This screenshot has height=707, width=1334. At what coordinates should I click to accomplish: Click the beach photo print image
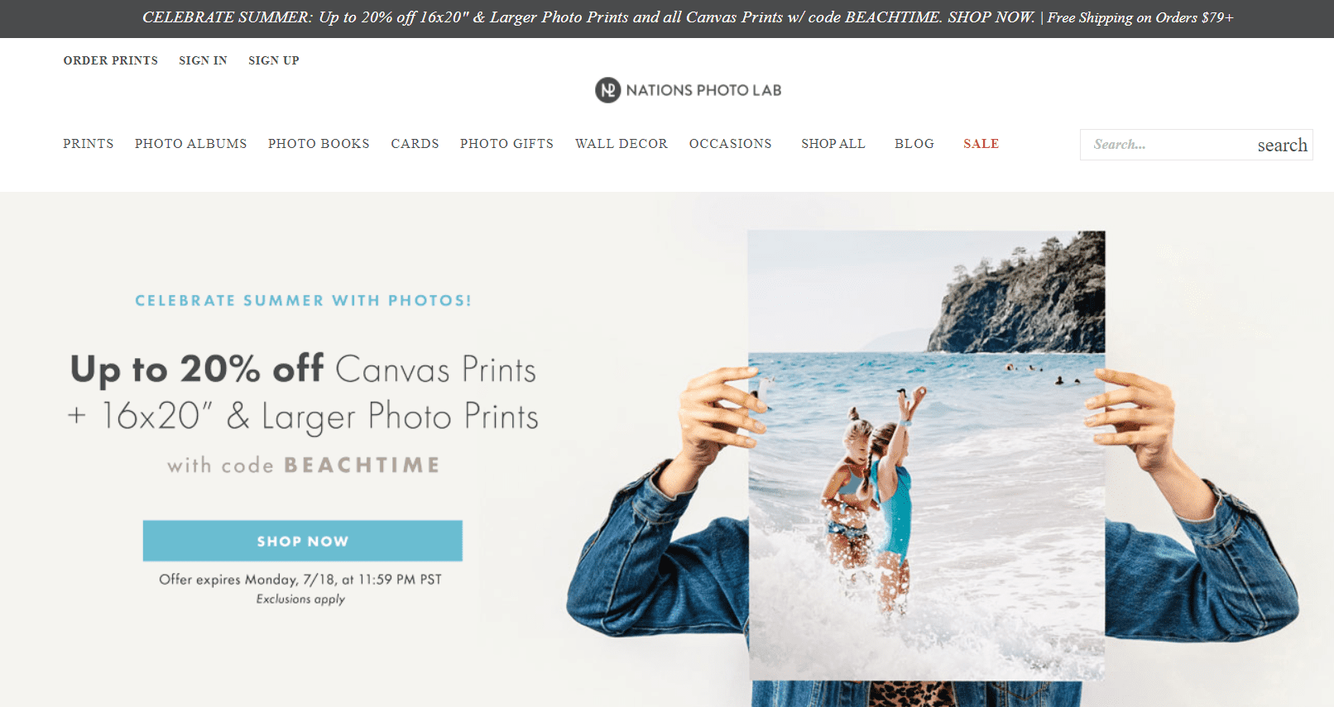click(927, 456)
